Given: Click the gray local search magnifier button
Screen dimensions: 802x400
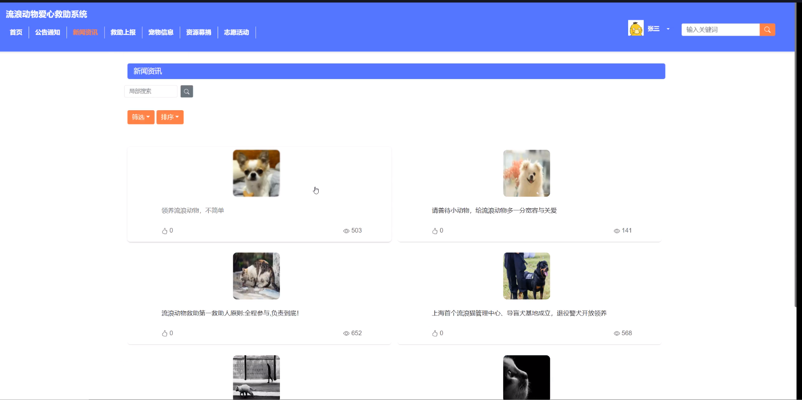Looking at the screenshot, I should (x=187, y=91).
